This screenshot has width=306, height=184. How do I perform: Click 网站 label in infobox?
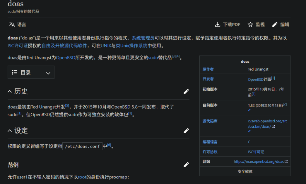pos(206,161)
